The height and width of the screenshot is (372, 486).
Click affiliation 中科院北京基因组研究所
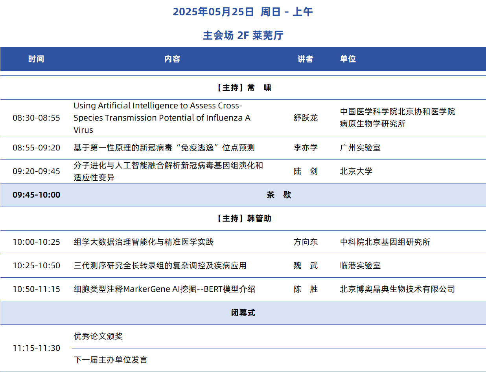385,242
